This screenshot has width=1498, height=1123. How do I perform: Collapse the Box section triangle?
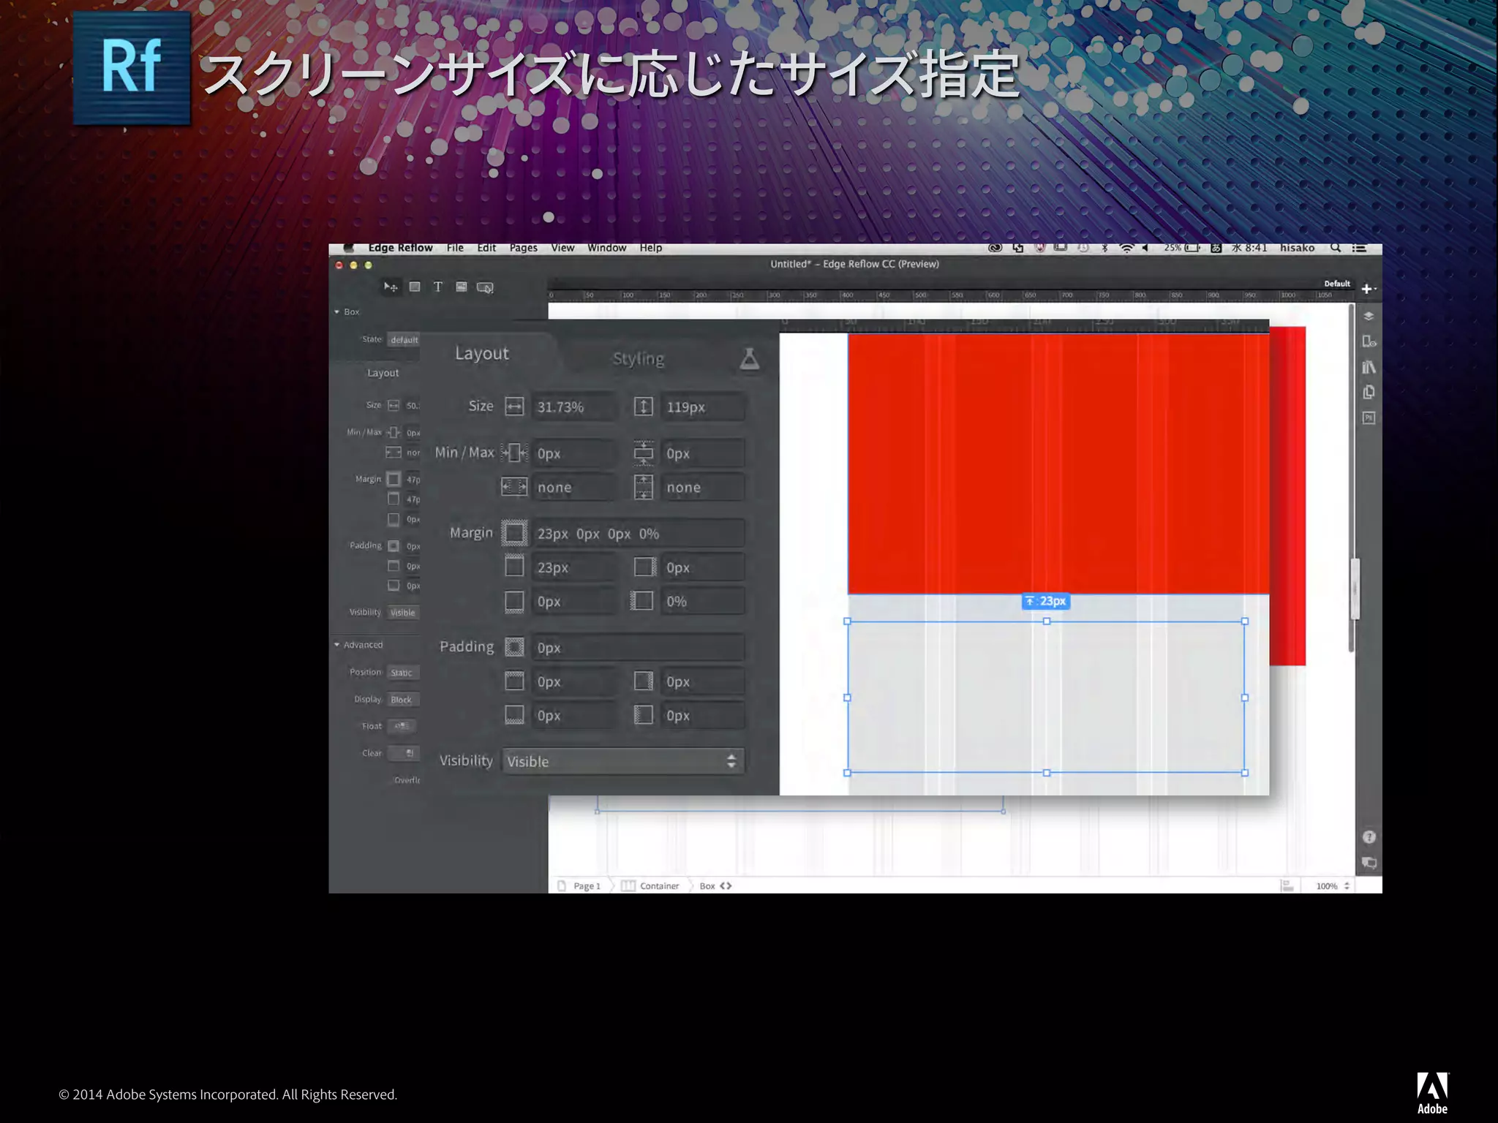click(337, 312)
